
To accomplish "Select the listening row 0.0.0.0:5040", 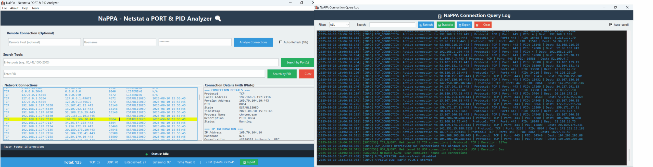I will click(100, 91).
